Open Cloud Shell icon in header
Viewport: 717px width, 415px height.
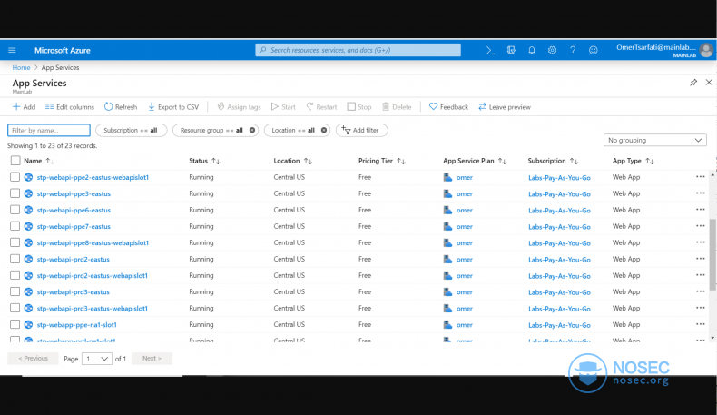490,50
